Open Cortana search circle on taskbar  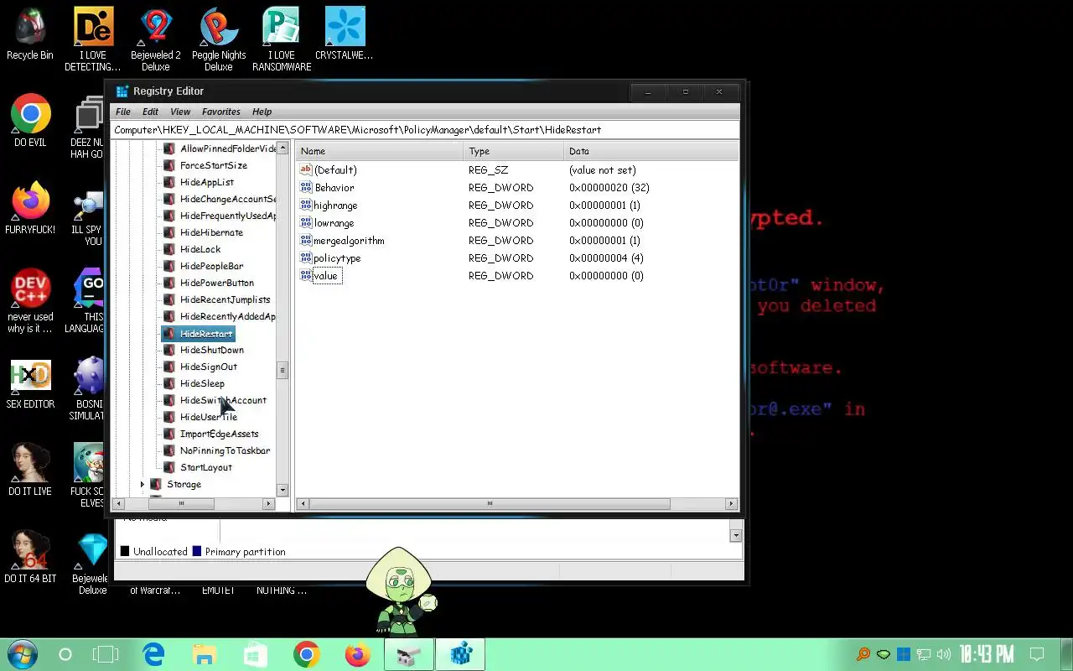click(65, 654)
